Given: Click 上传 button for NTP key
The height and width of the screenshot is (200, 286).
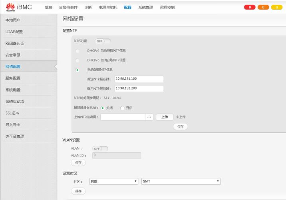Looking at the screenshot, I should tap(165, 117).
